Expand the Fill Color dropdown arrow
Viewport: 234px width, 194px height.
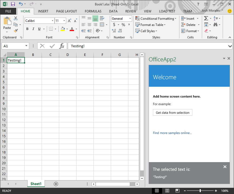(66, 29)
